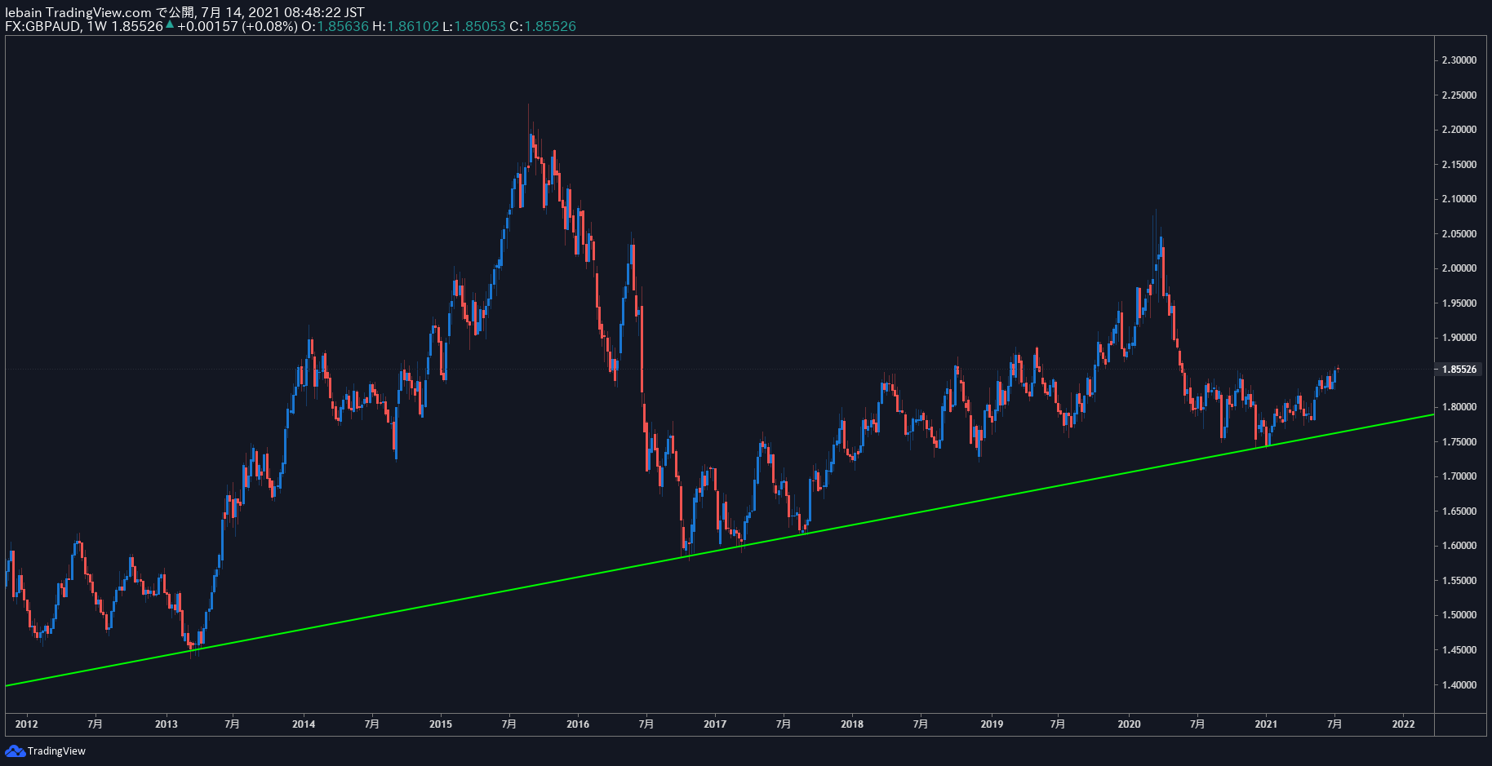This screenshot has width=1492, height=766.
Task: Open the TradingView wordmark link
Action: (56, 751)
